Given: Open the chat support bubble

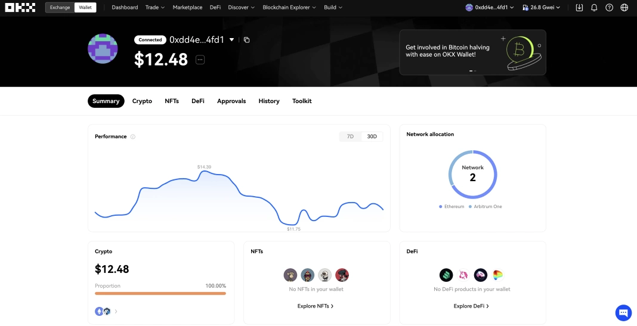Looking at the screenshot, I should (623, 313).
